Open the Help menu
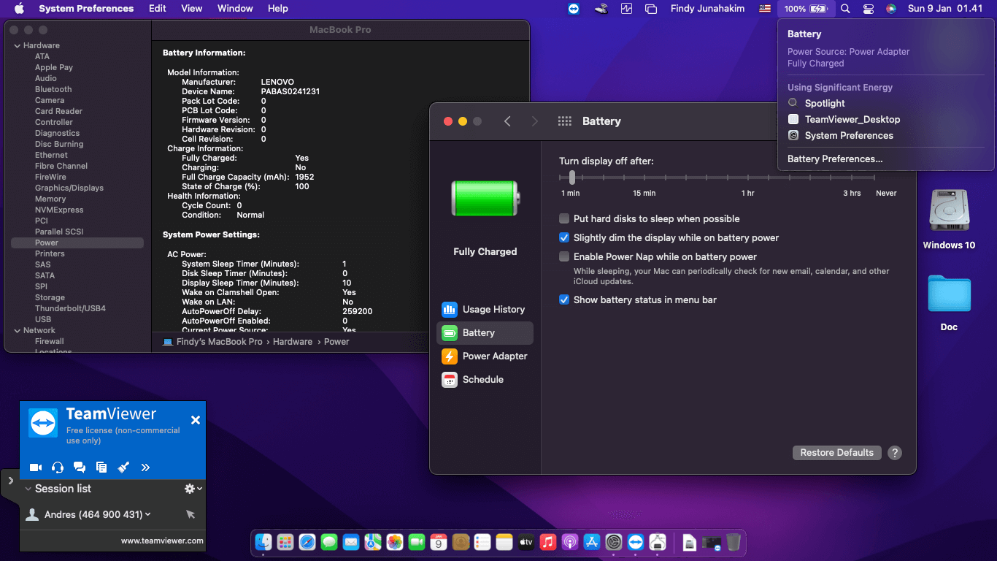Viewport: 997px width, 561px height. pyautogui.click(x=278, y=9)
